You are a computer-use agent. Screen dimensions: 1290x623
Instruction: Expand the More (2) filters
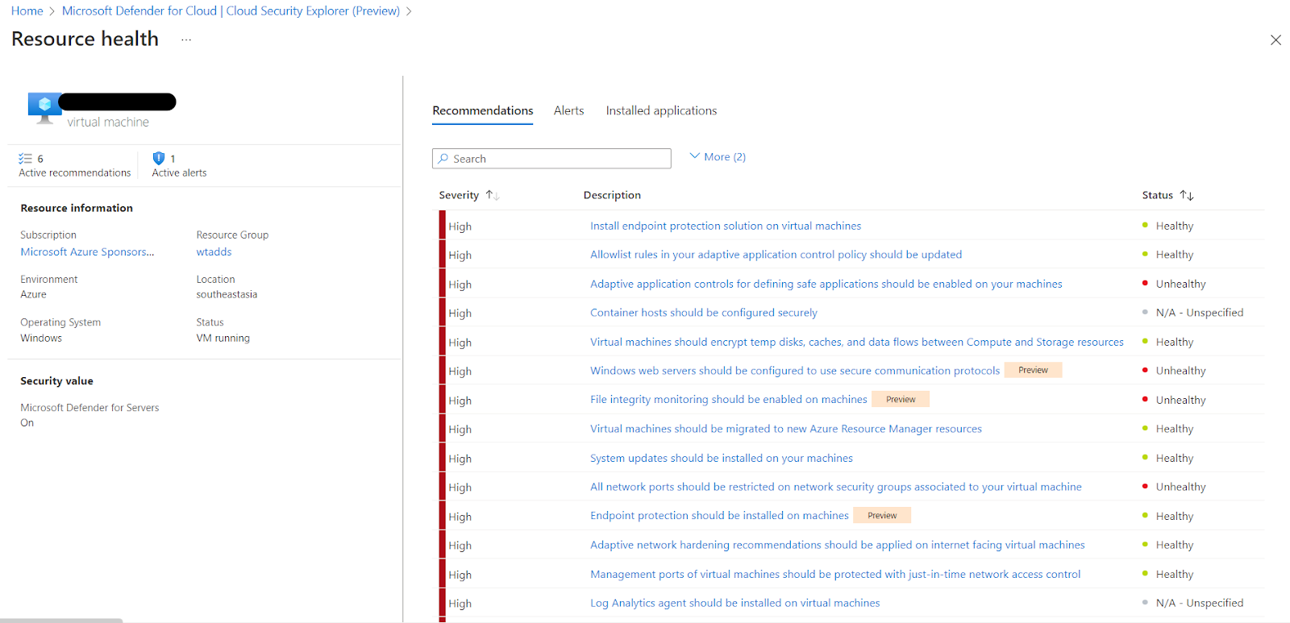[718, 156]
